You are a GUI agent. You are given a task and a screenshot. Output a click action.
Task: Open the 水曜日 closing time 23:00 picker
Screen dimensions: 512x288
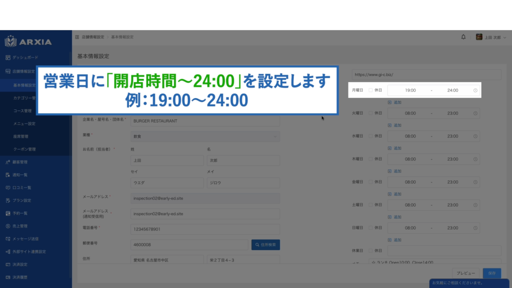(x=452, y=136)
